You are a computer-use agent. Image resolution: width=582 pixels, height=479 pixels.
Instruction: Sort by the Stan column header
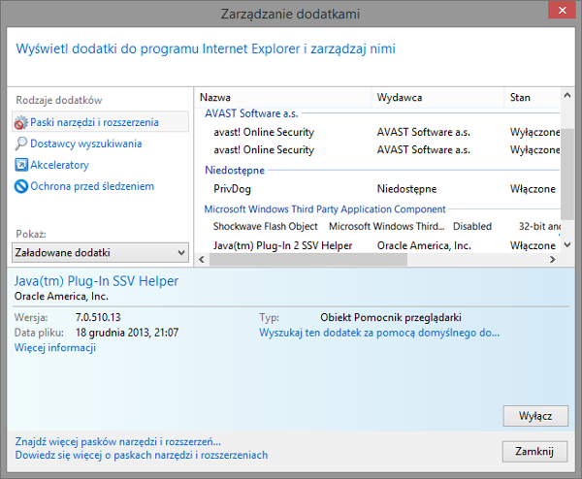[532, 98]
